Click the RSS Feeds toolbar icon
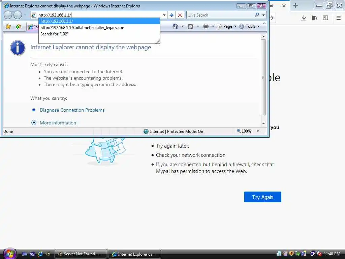The image size is (345, 259). (190, 26)
